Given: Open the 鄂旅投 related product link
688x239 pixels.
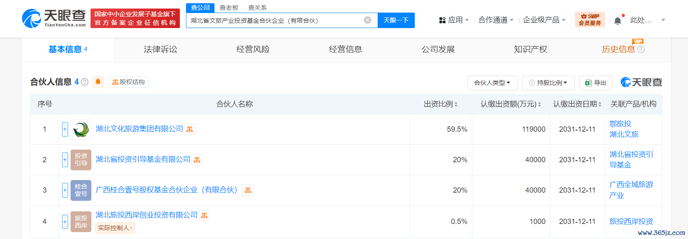Looking at the screenshot, I should click(620, 124).
